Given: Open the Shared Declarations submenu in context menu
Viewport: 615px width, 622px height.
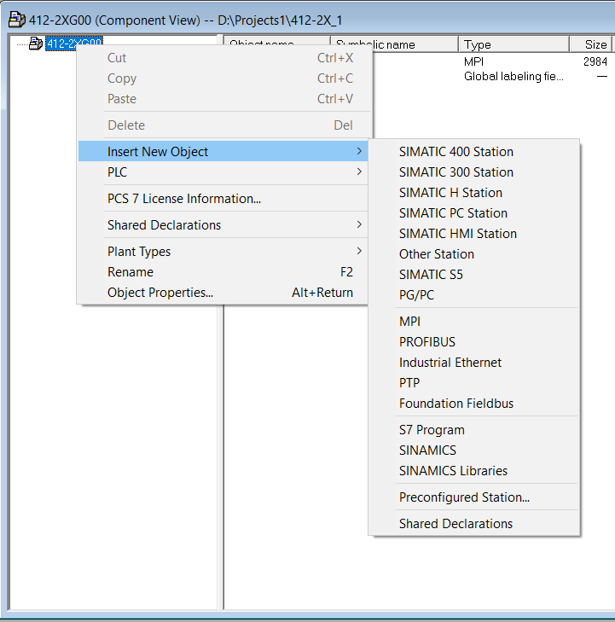Looking at the screenshot, I should point(223,225).
